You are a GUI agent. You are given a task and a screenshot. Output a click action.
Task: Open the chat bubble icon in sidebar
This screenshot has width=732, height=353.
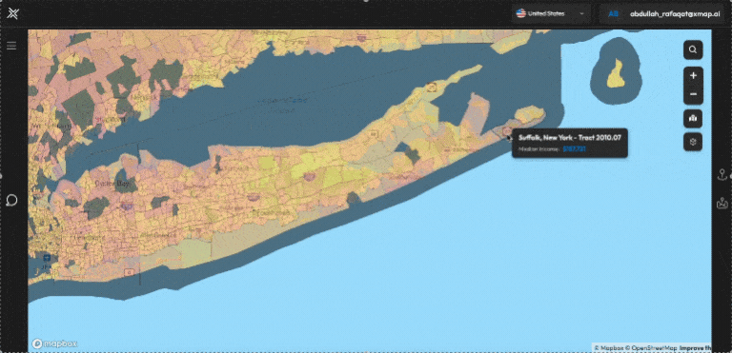(11, 201)
